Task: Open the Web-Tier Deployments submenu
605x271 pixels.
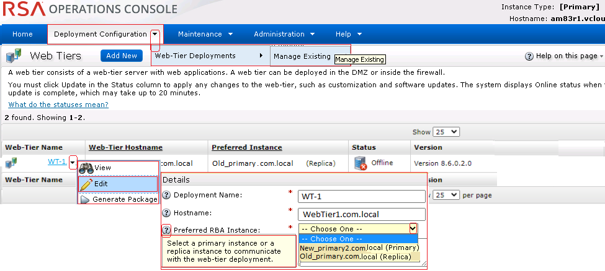Action: point(208,56)
